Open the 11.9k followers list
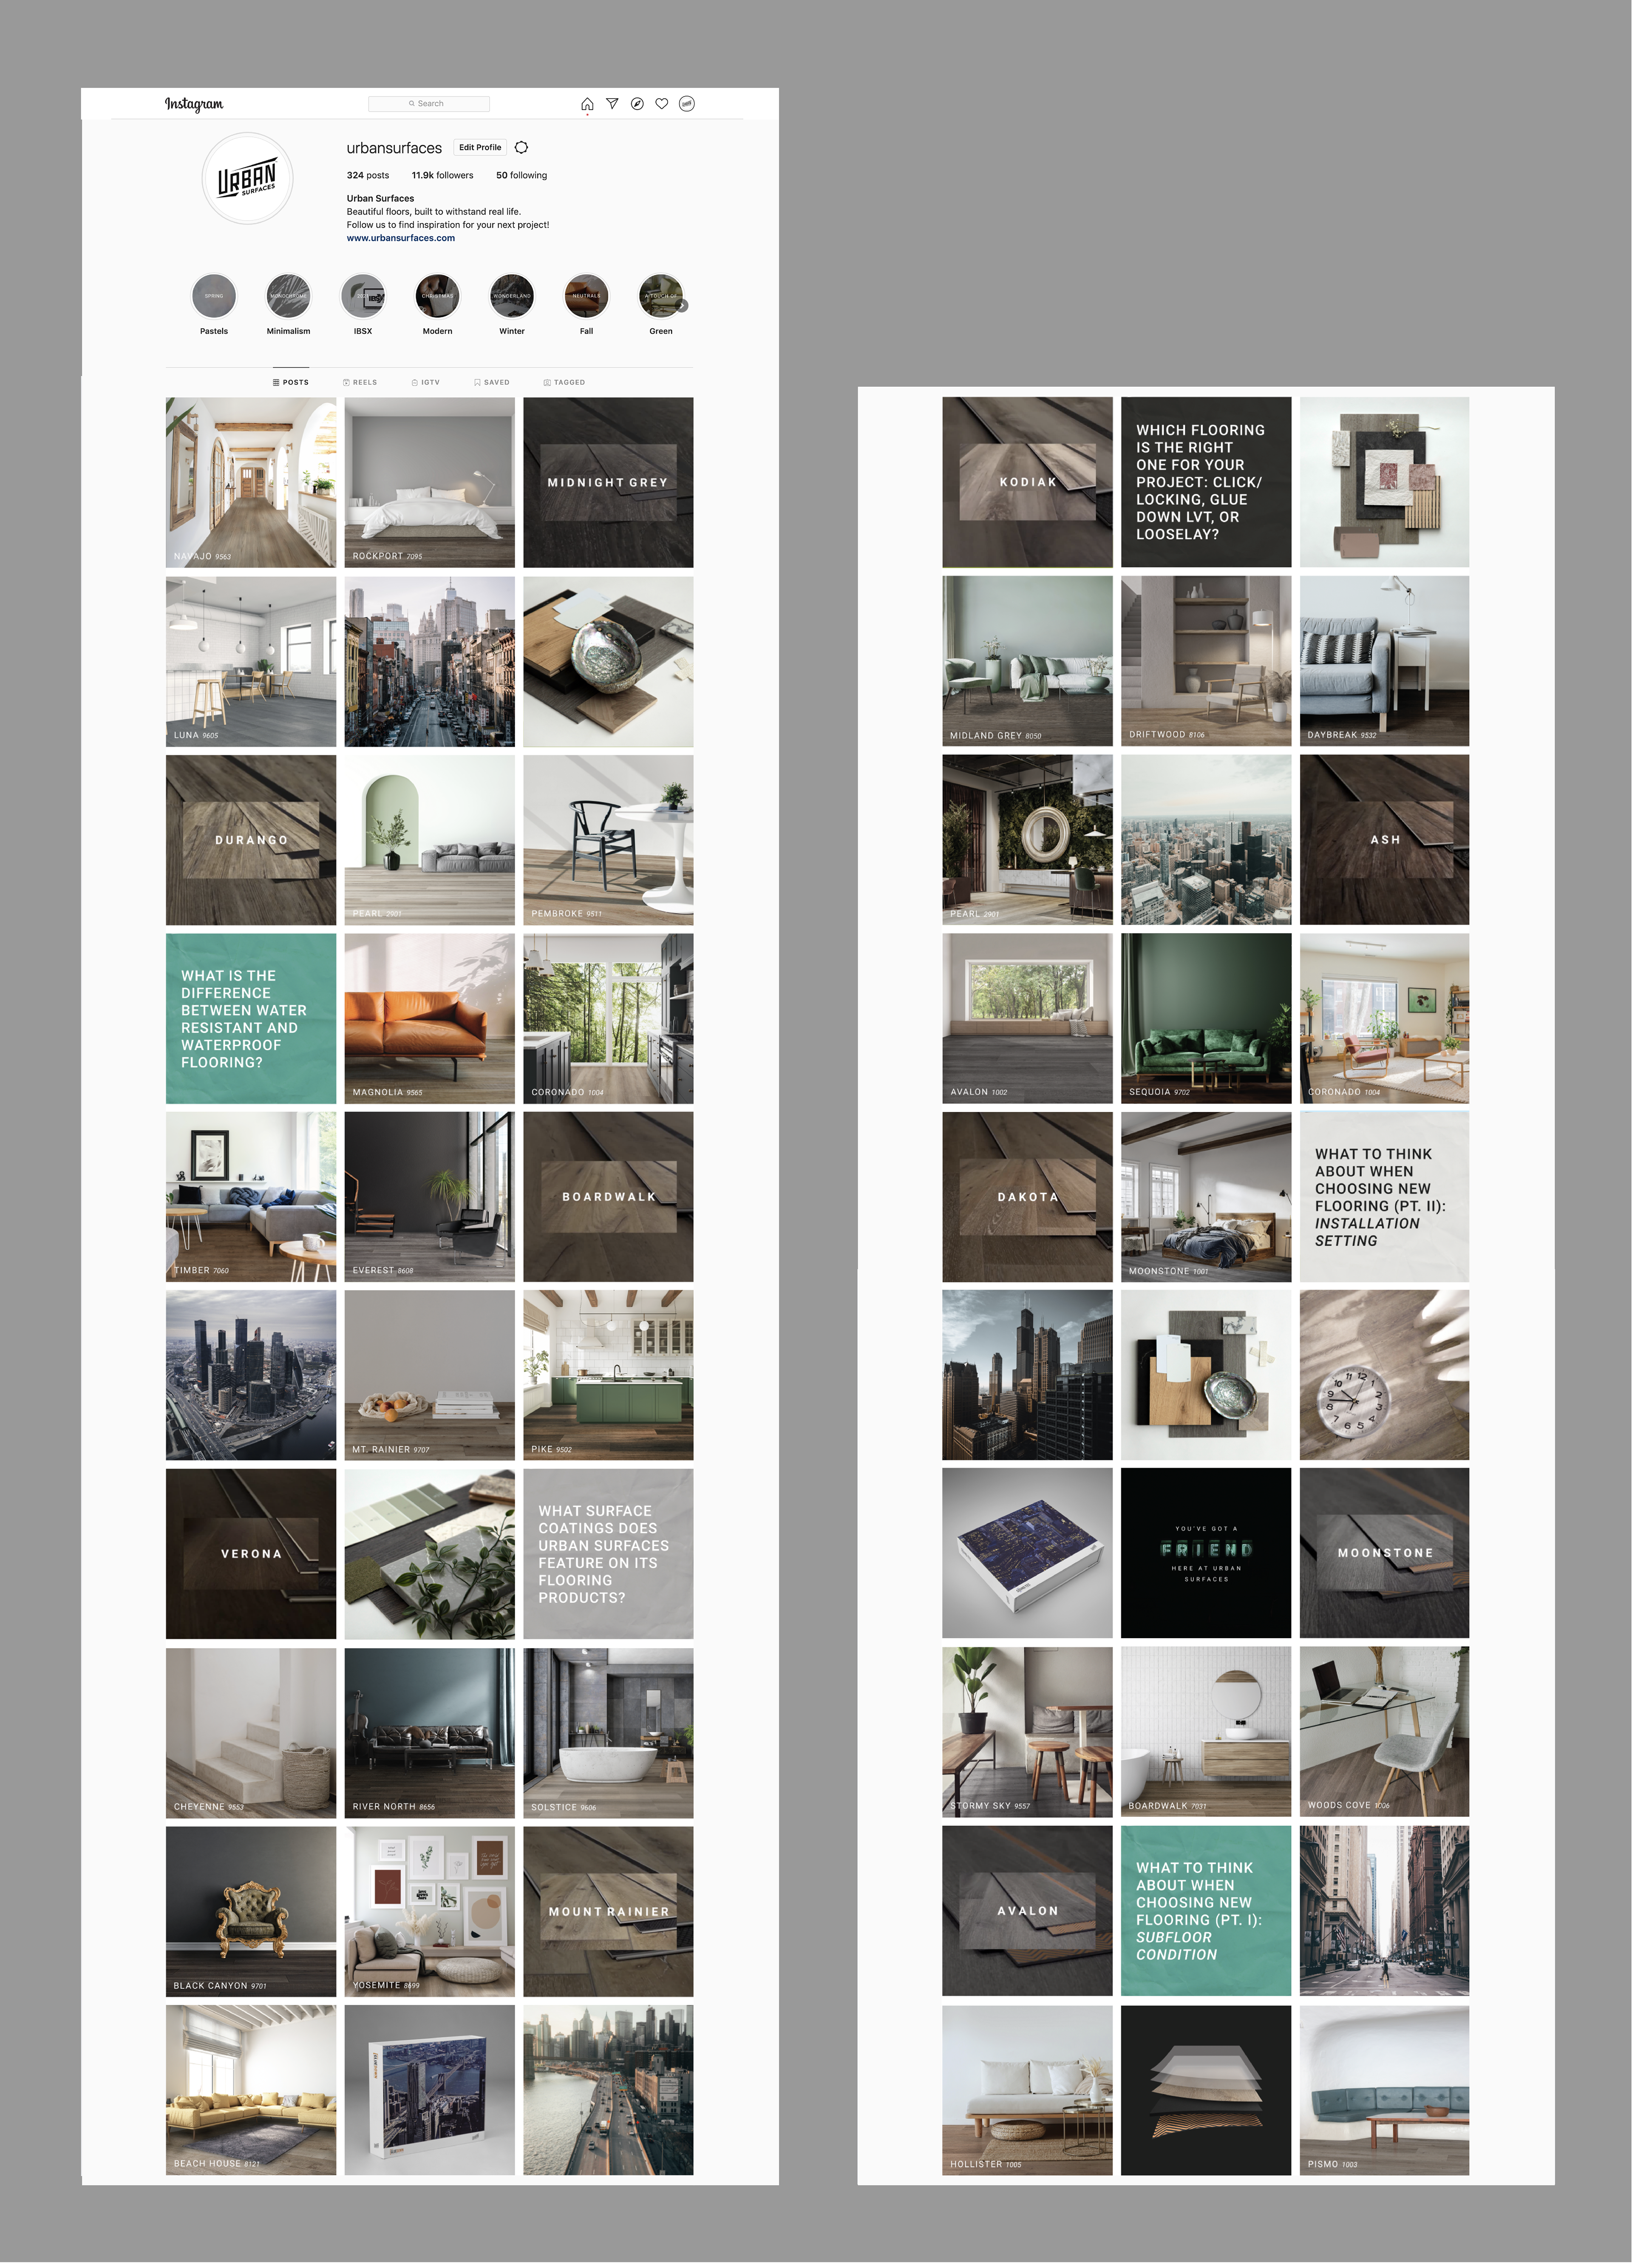 point(443,175)
